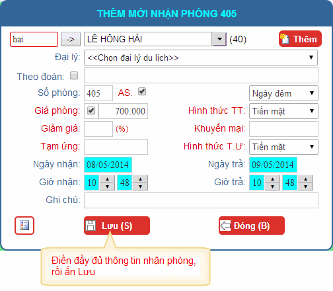
Task: Open the Hình thức T.Ư deposit method dropdown
Action: click(283, 147)
